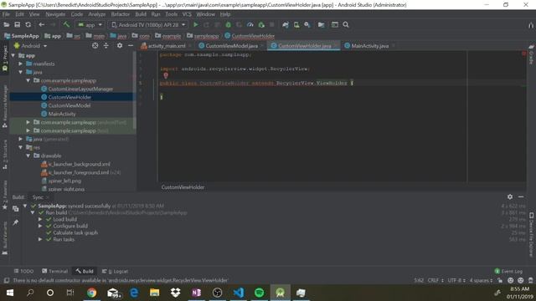Expand the manifests folder
Viewport: 536px width, 301px height.
20,64
